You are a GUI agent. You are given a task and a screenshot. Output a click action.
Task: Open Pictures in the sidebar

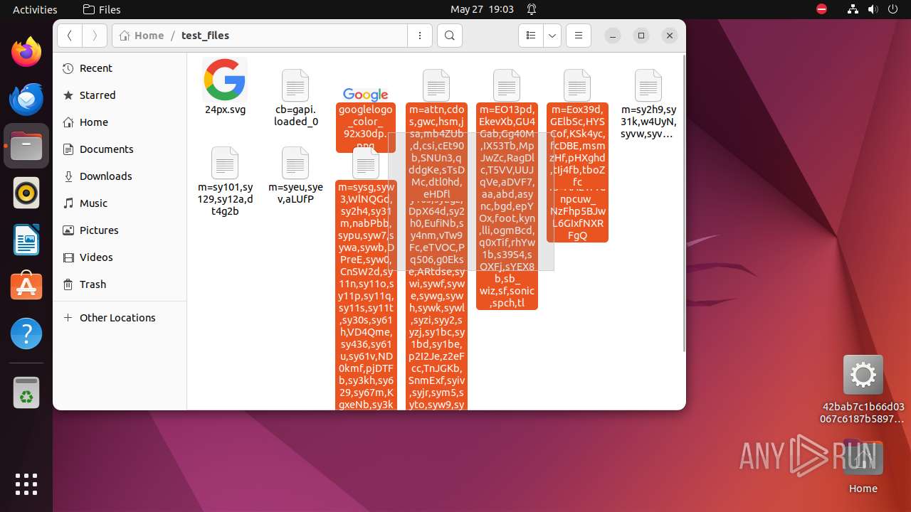coord(120,230)
